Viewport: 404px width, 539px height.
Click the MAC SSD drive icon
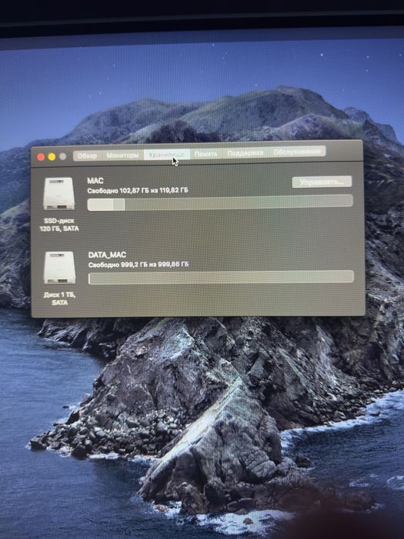(x=58, y=193)
